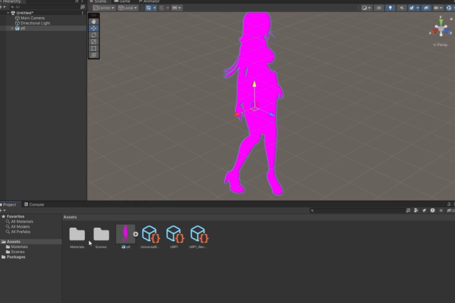Open the scene camera dropdown arrow
The image size is (455, 303).
click(x=441, y=8)
